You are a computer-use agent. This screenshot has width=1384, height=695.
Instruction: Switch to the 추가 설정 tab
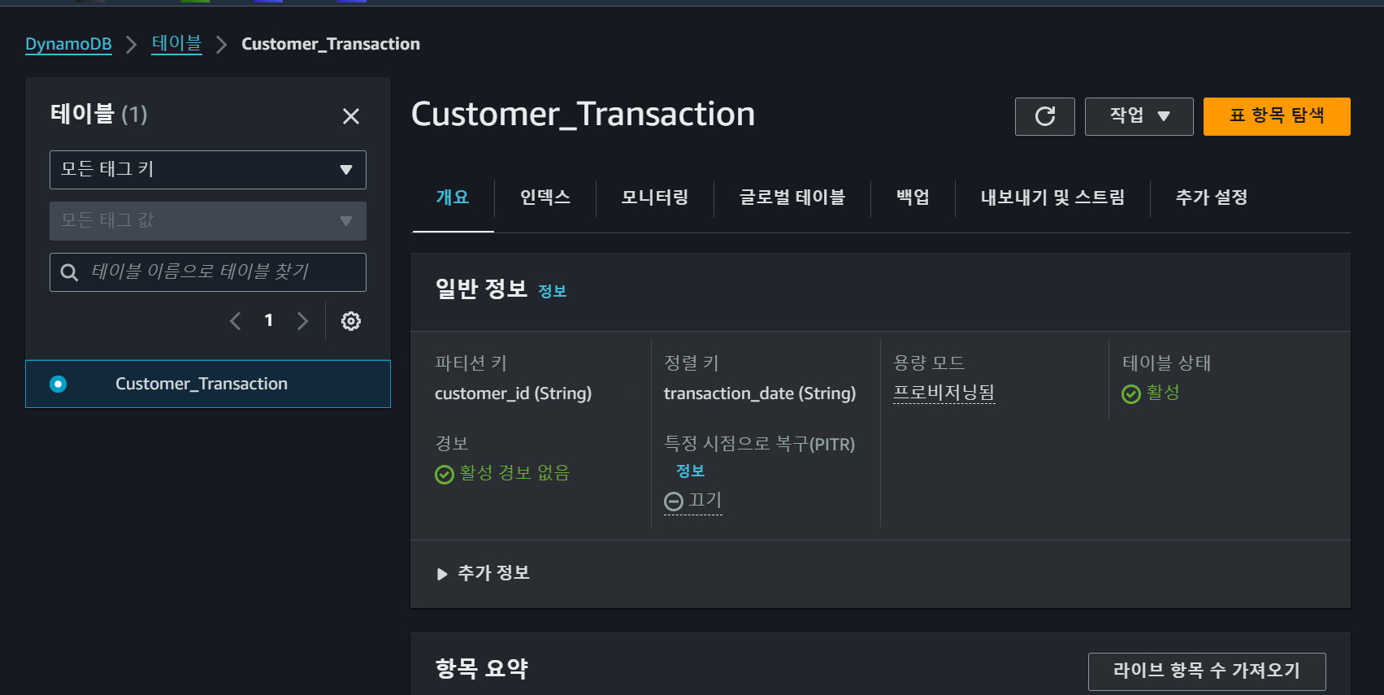(1212, 198)
